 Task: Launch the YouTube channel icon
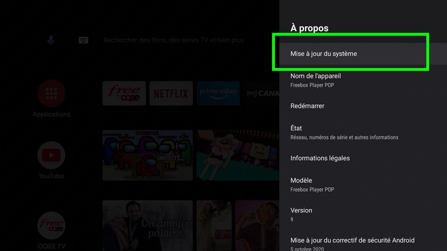click(x=51, y=155)
